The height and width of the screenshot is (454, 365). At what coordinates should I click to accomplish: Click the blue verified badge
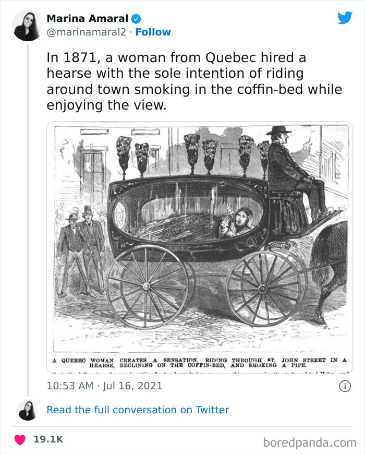click(136, 19)
